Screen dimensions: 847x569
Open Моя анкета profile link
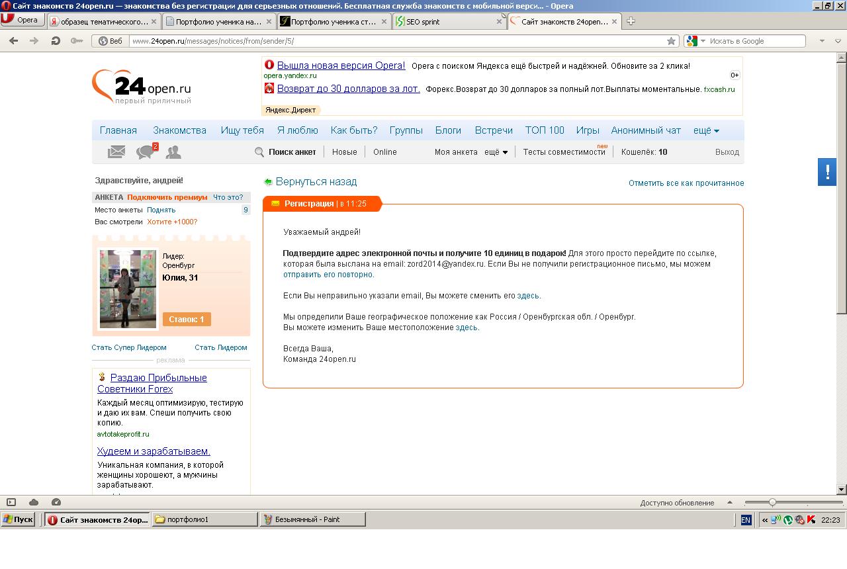(456, 152)
